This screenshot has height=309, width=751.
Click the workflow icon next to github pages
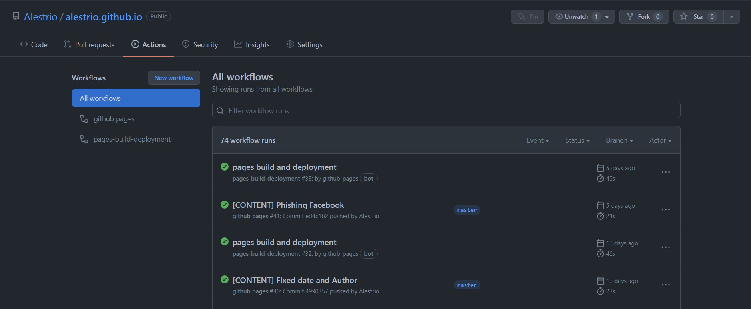click(84, 119)
